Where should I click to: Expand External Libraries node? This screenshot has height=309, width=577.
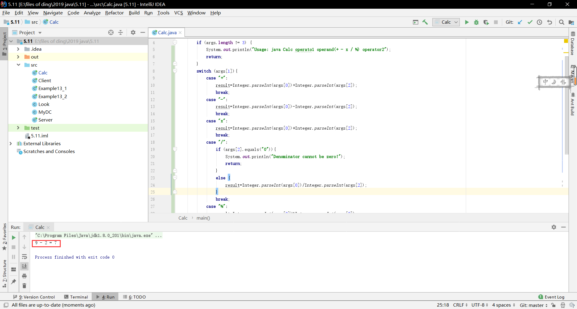[11, 143]
